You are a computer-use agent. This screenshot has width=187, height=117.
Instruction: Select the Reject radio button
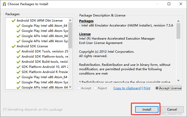point(96,88)
